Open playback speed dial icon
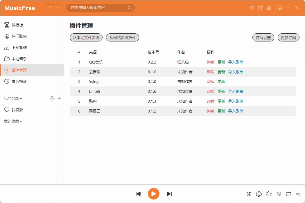 coord(259,194)
